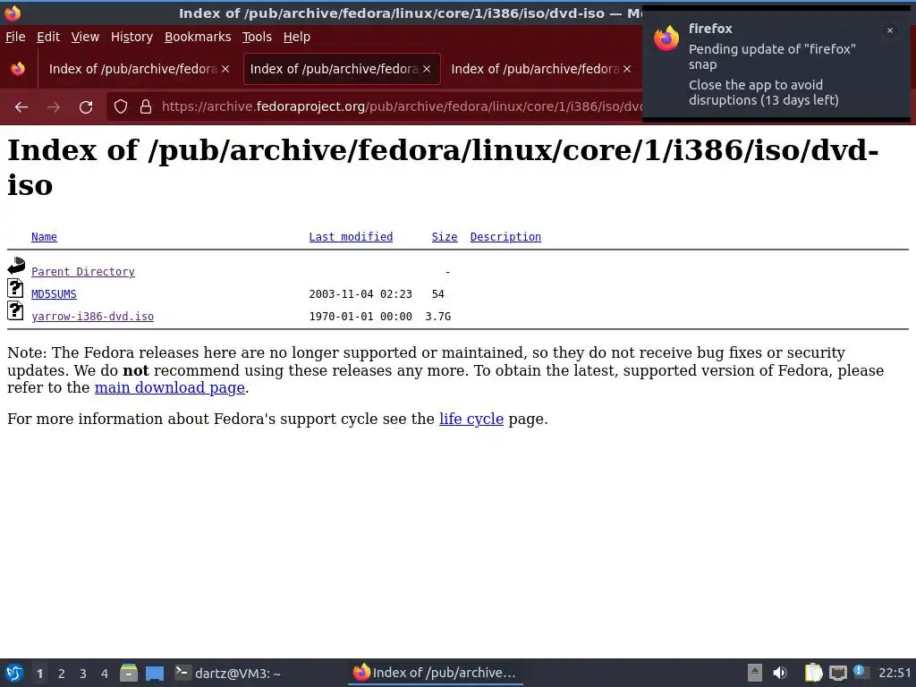Click the file icon beside yarrow-i386-dvd.iso

coord(15,310)
